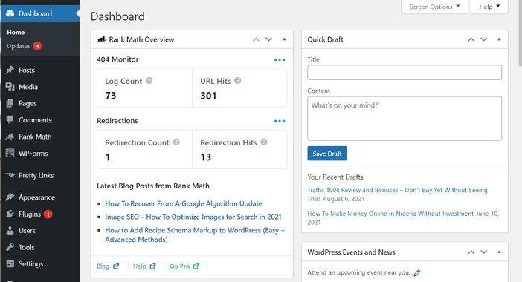Image resolution: width=522 pixels, height=282 pixels.
Task: Click the Media library icon
Action: (10, 87)
